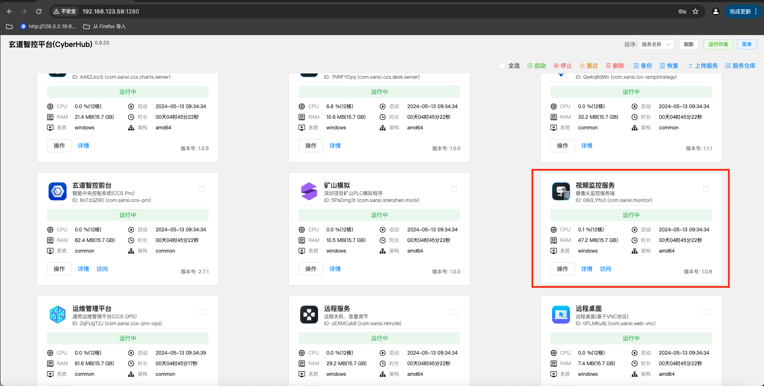Click 运行中 status bar on 远程桌面 card
Viewport: 764px width, 386px height.
[x=631, y=338]
